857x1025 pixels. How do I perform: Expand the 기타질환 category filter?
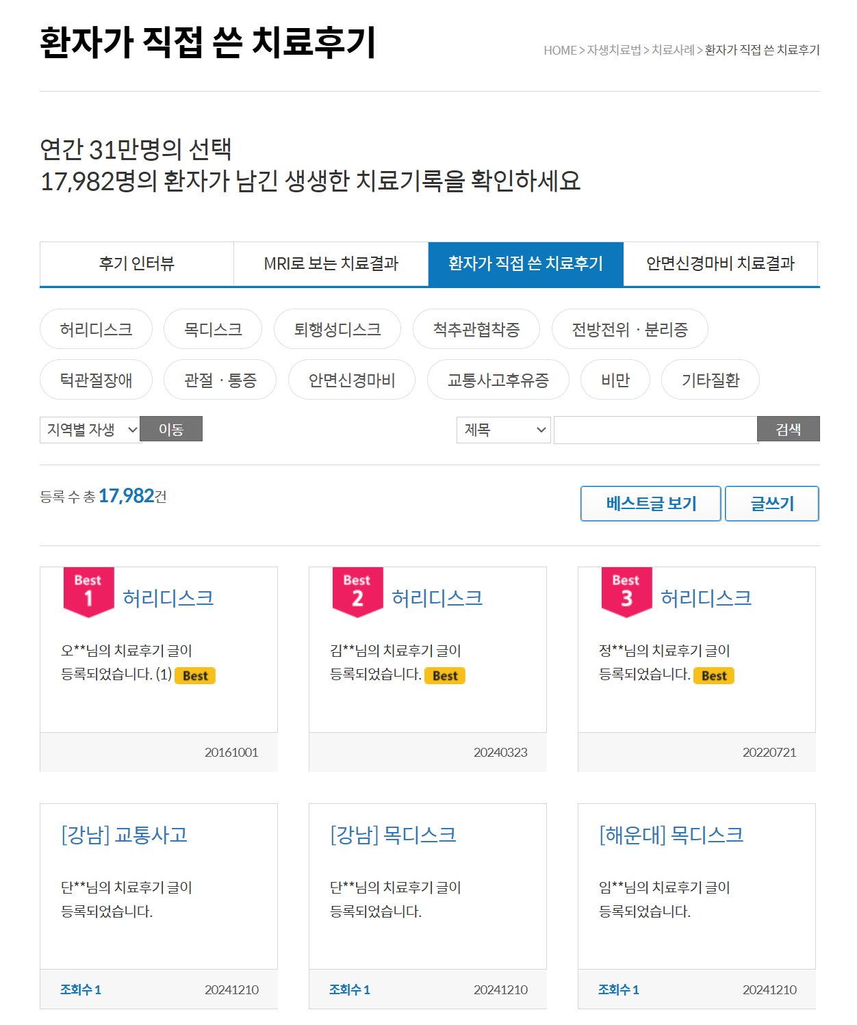[710, 380]
